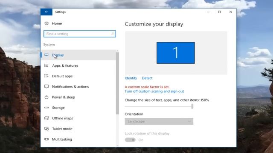Click the Storage drive icon
Image resolution: width=273 pixels, height=153 pixels.
pos(46,108)
